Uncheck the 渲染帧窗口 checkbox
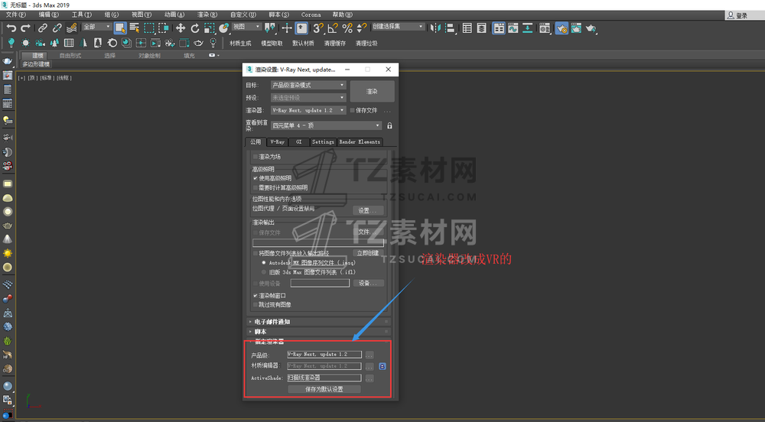 (x=256, y=295)
